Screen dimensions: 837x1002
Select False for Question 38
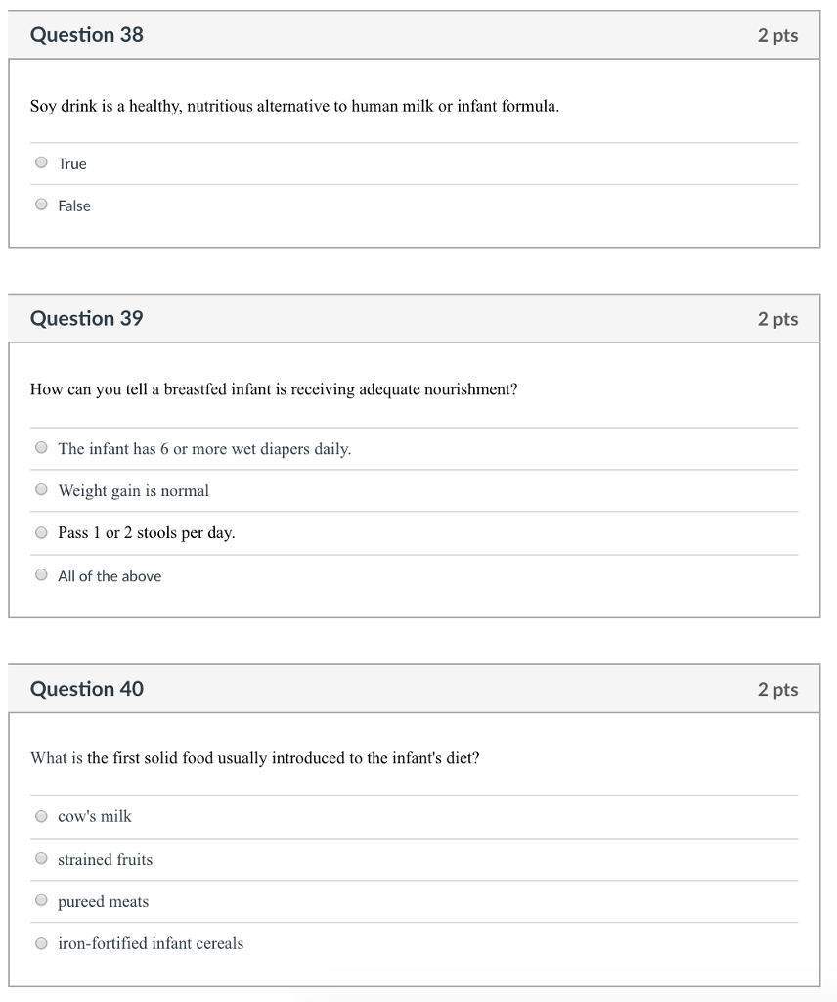click(x=41, y=205)
